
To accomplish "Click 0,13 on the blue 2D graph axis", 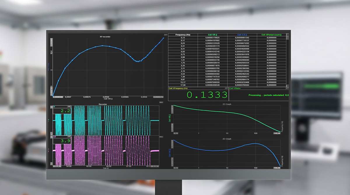I will [176, 168].
